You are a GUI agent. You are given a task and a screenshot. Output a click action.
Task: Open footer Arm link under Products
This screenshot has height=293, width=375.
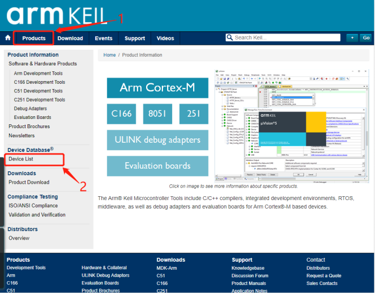pyautogui.click(x=11, y=275)
